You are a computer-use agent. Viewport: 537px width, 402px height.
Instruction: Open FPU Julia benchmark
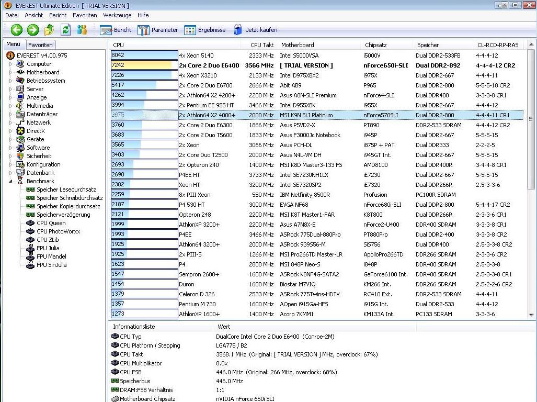(x=48, y=248)
